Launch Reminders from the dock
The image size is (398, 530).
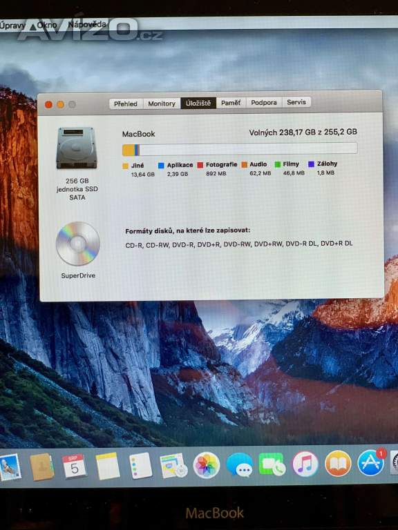tap(141, 466)
